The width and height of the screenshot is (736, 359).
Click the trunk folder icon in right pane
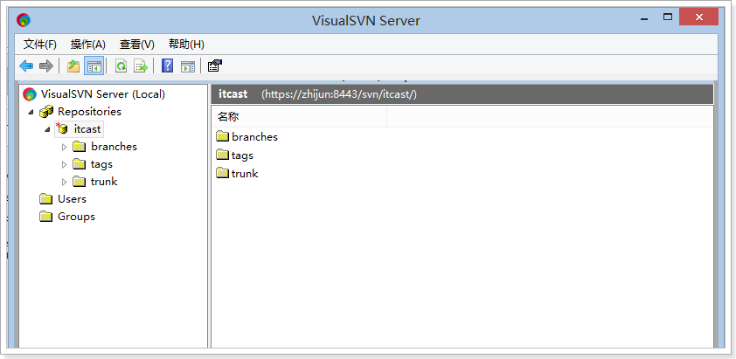pos(223,173)
